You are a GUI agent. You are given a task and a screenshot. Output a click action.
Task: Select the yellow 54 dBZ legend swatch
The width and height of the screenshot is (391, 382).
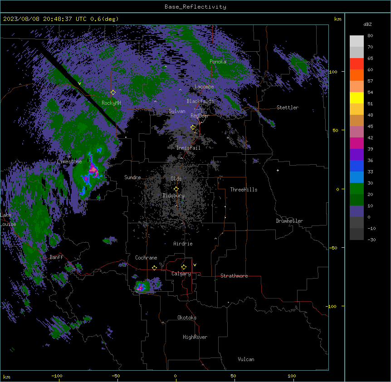[x=357, y=98]
